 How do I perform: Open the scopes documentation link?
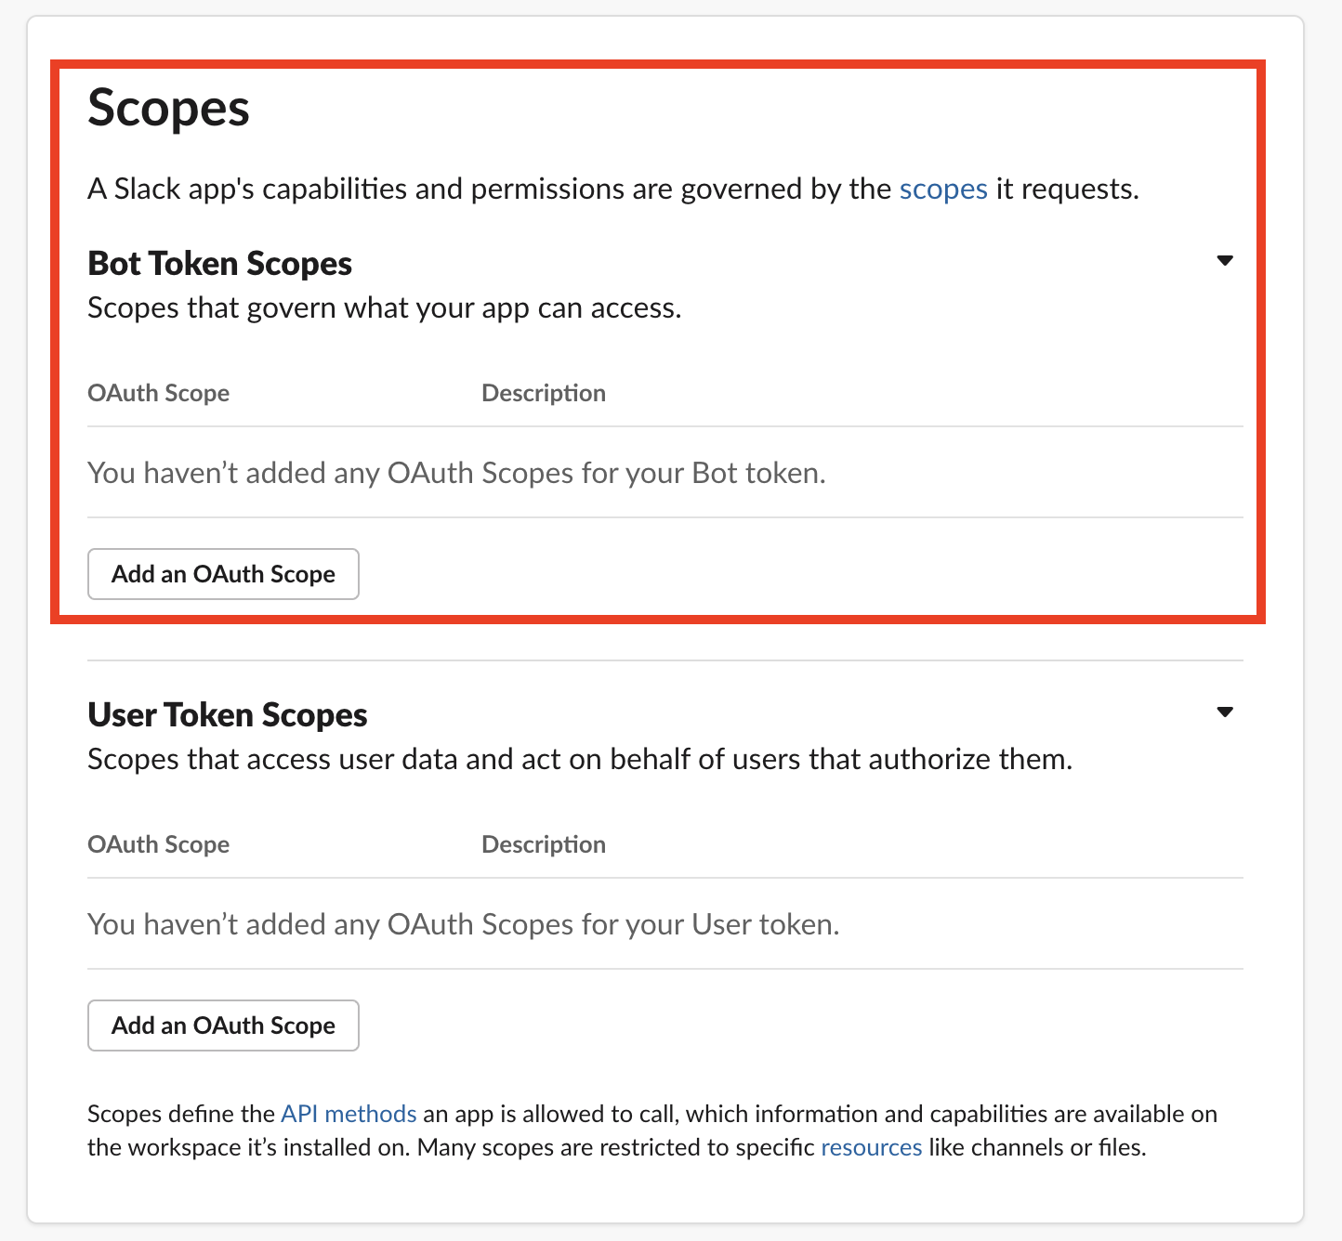pyautogui.click(x=942, y=189)
